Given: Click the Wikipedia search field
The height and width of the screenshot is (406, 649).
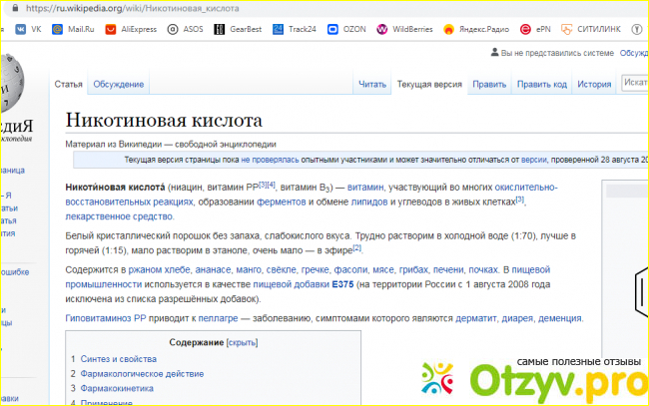Looking at the screenshot, I should pyautogui.click(x=635, y=84).
